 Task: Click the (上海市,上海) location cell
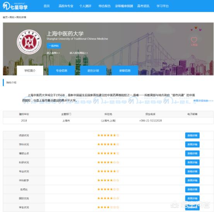click(x=108, y=121)
